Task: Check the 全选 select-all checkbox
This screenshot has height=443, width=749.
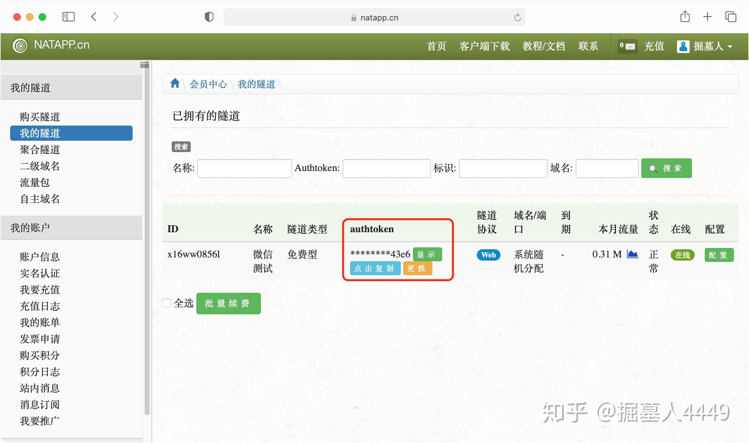Action: [167, 303]
